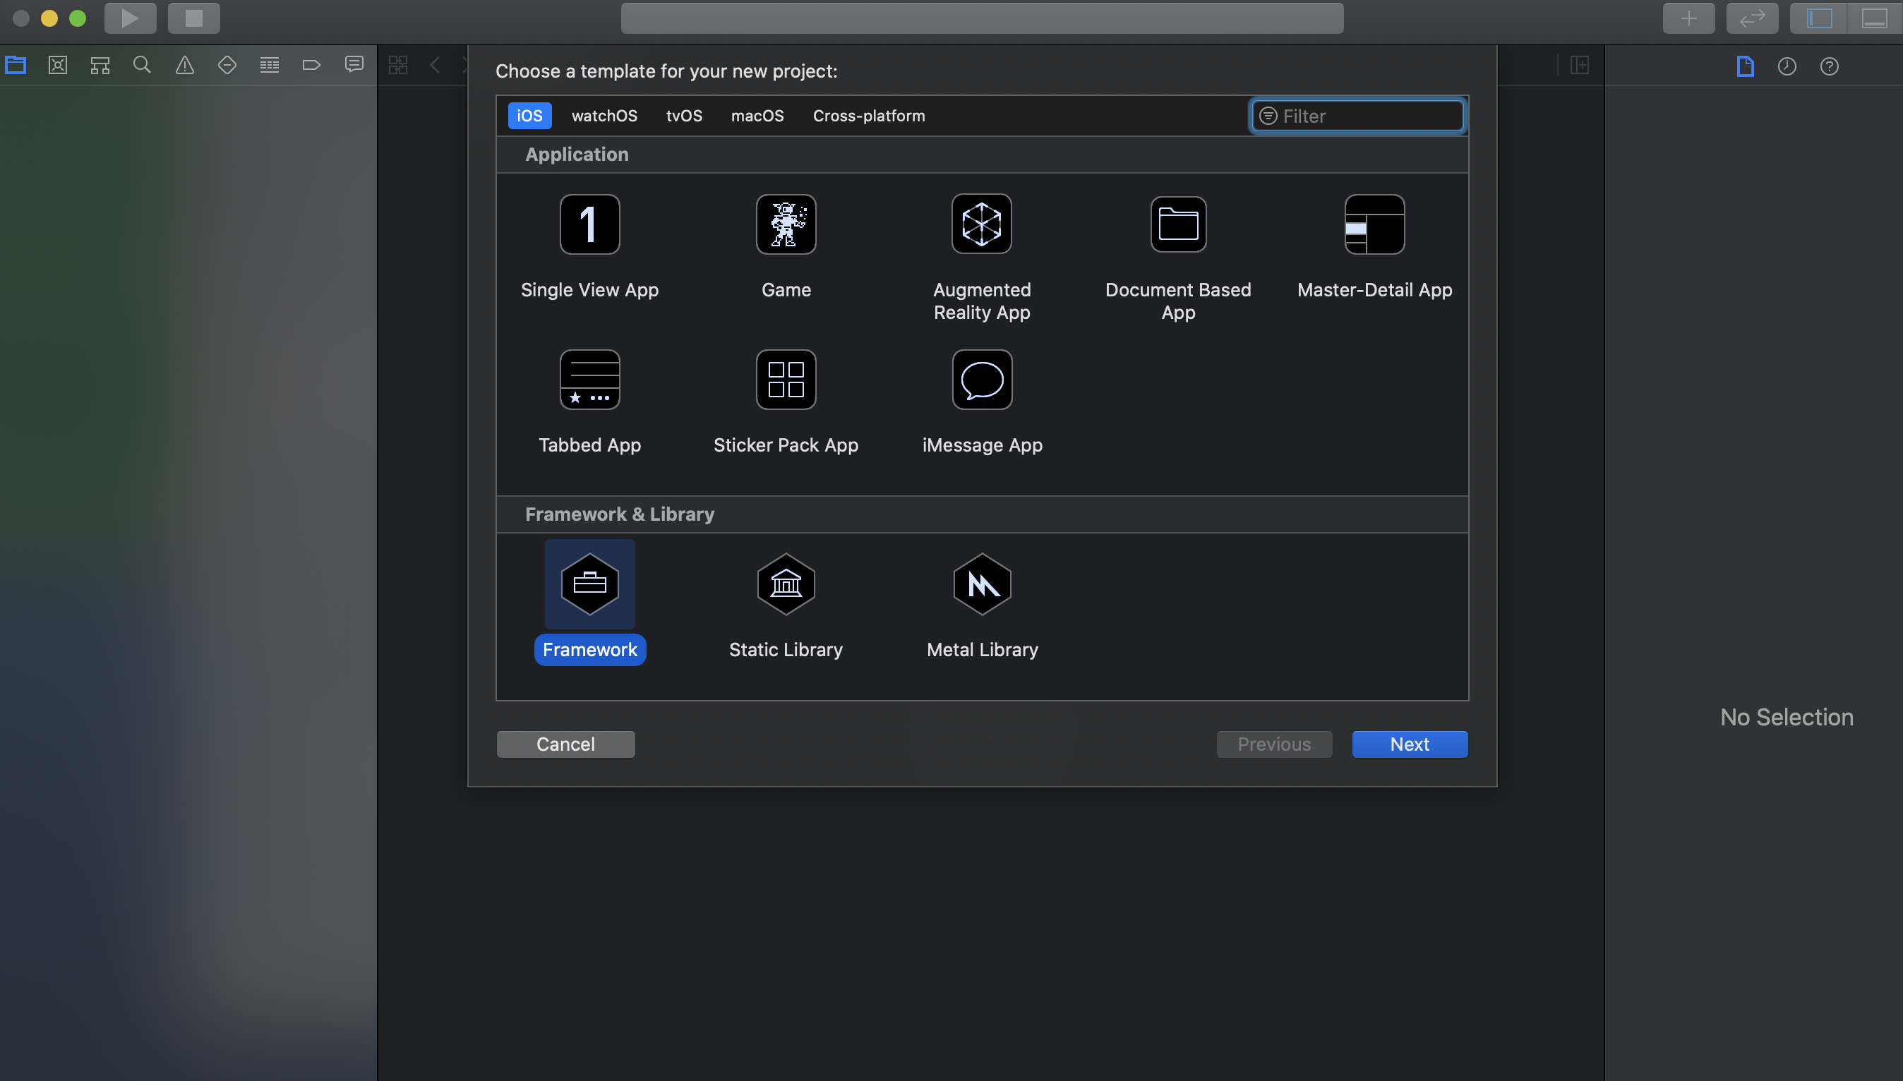Open the Find navigator magnifier icon

pos(142,66)
